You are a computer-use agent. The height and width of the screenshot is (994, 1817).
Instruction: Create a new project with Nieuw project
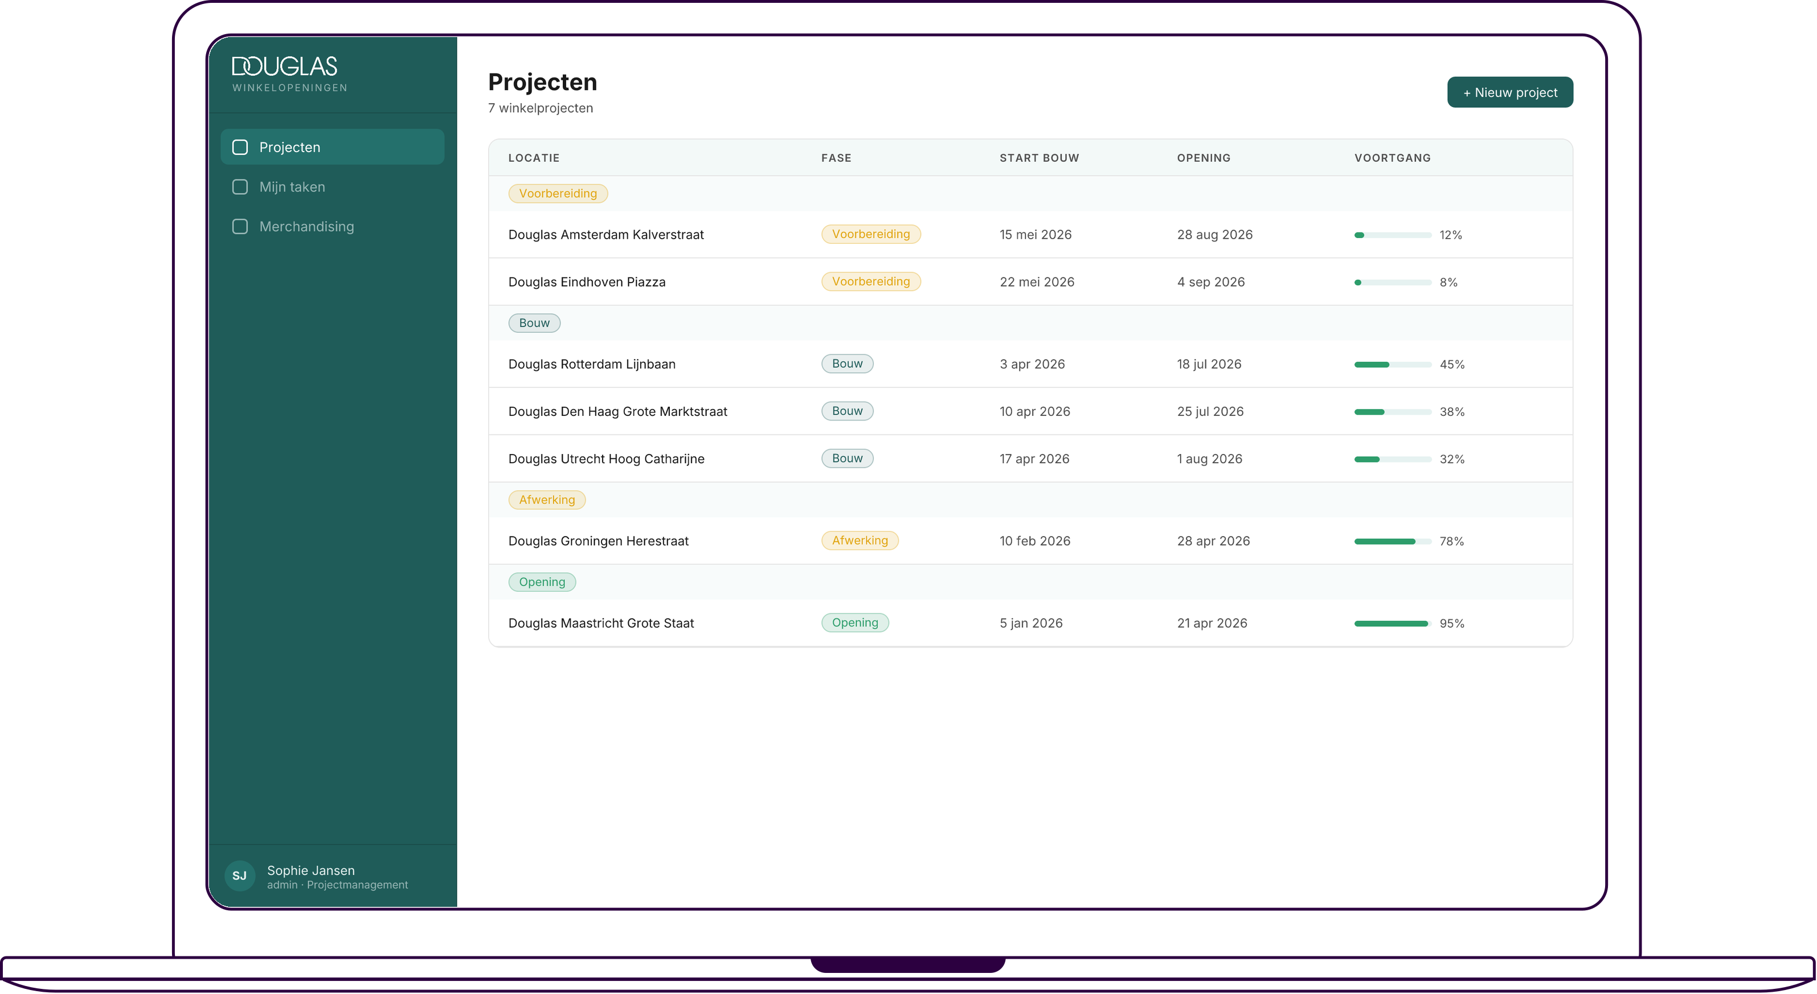coord(1509,92)
